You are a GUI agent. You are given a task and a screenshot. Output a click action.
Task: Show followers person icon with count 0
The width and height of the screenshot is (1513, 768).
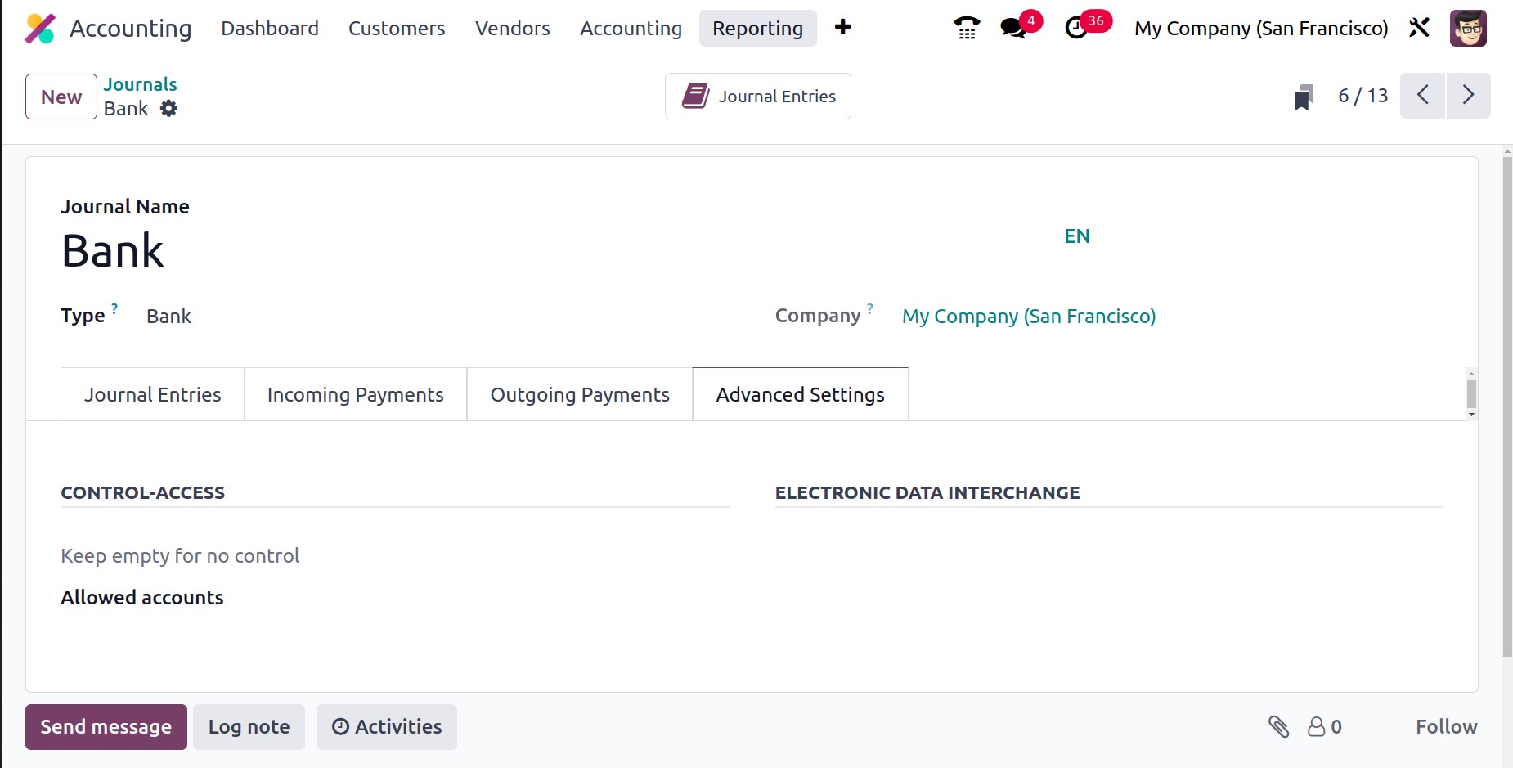(x=1324, y=726)
